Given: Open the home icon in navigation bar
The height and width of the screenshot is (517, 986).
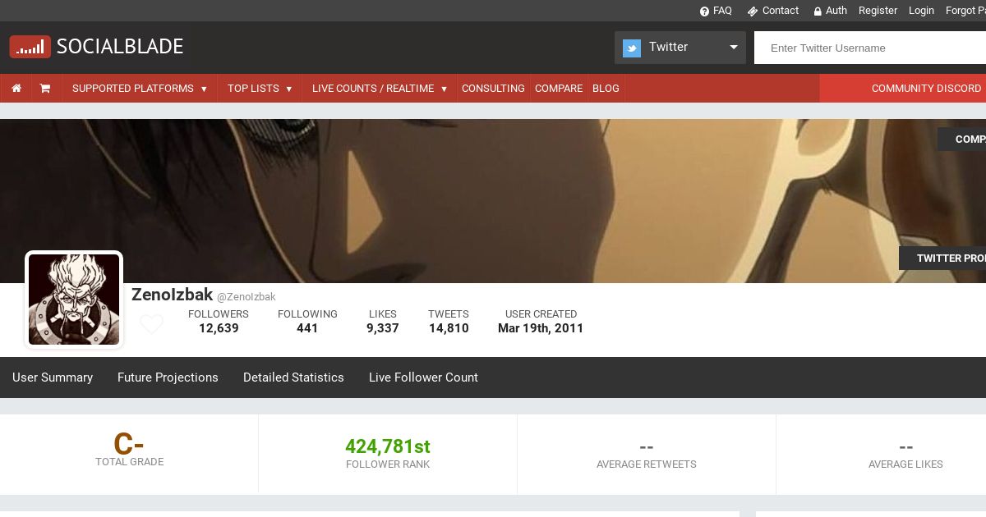Looking at the screenshot, I should [x=16, y=88].
